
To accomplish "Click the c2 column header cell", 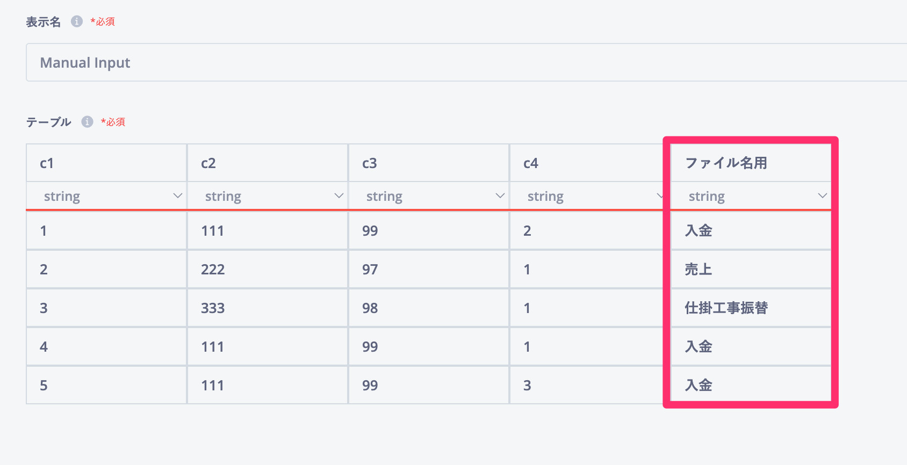I will click(268, 163).
